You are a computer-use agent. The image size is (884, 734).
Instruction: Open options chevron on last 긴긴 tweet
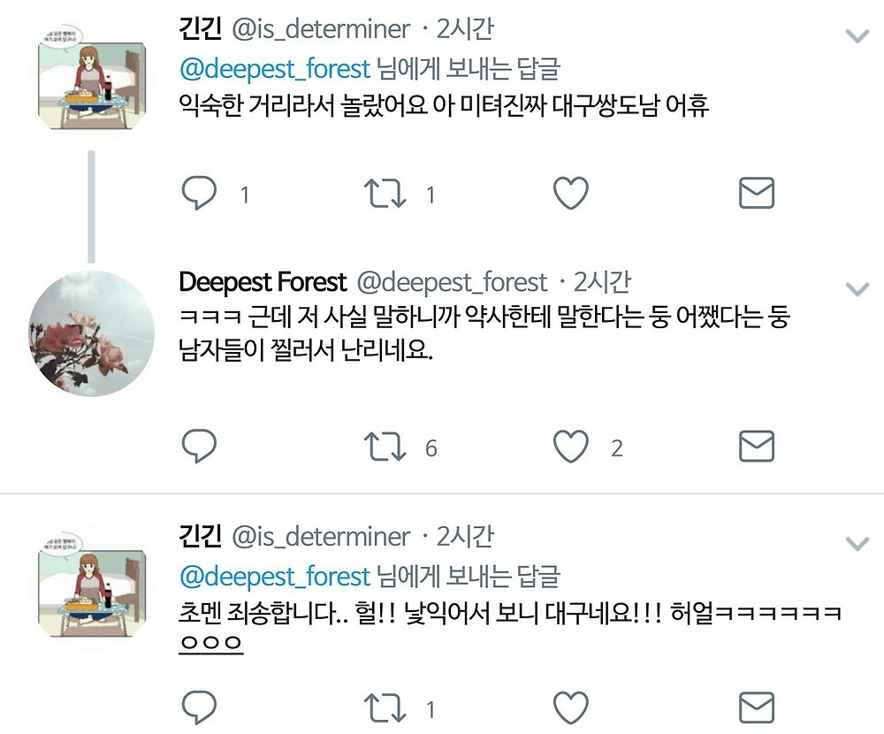[x=857, y=543]
